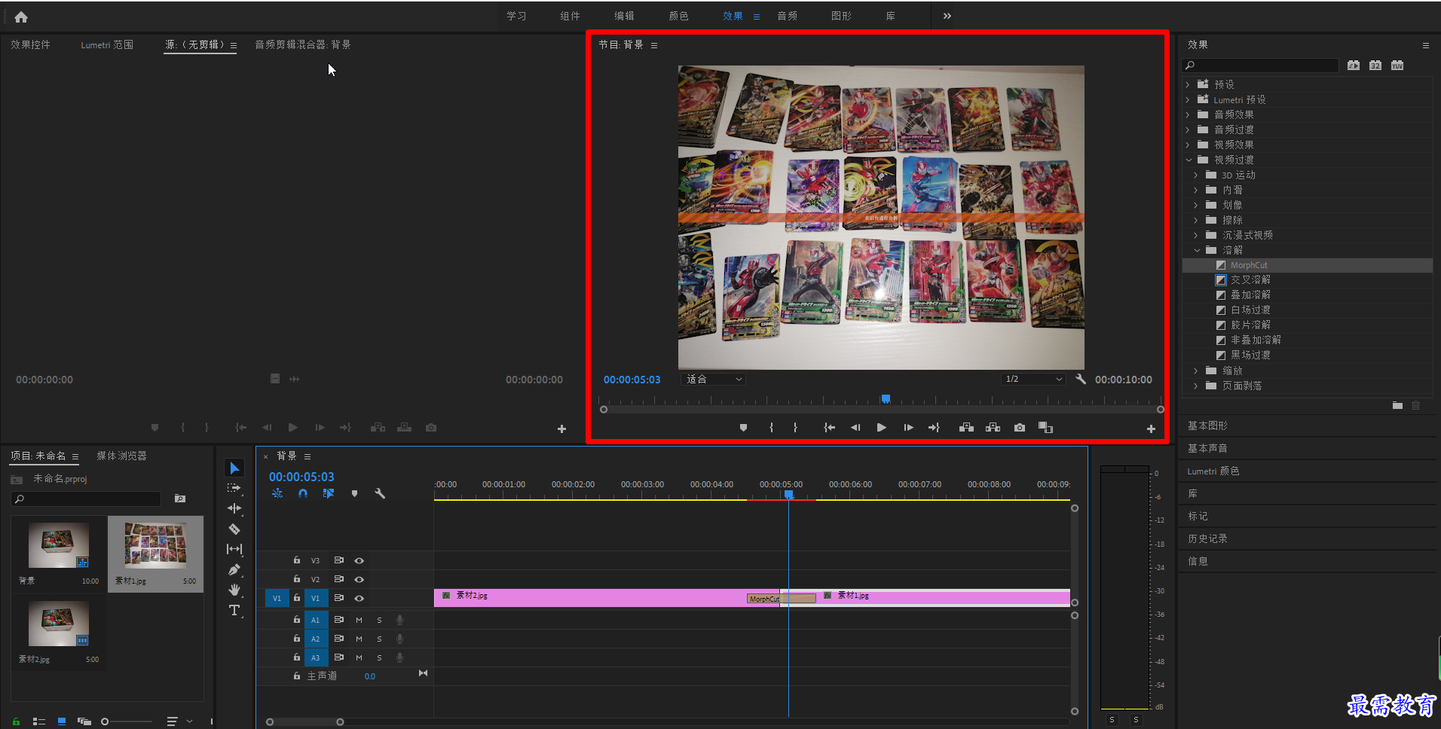Open timeline display settings wrench
This screenshot has height=729, width=1441.
(380, 494)
